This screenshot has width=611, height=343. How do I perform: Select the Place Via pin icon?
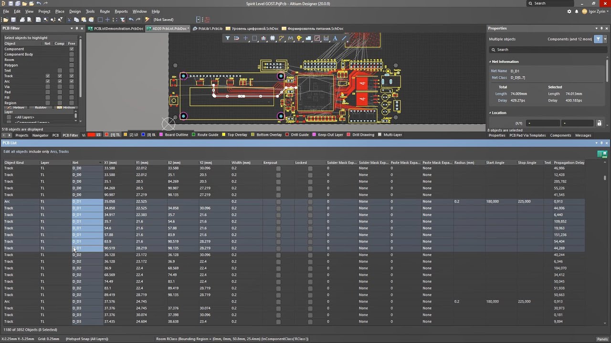(x=299, y=38)
